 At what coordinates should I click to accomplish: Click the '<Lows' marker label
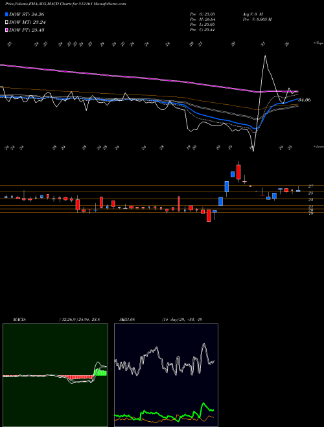coord(318,146)
